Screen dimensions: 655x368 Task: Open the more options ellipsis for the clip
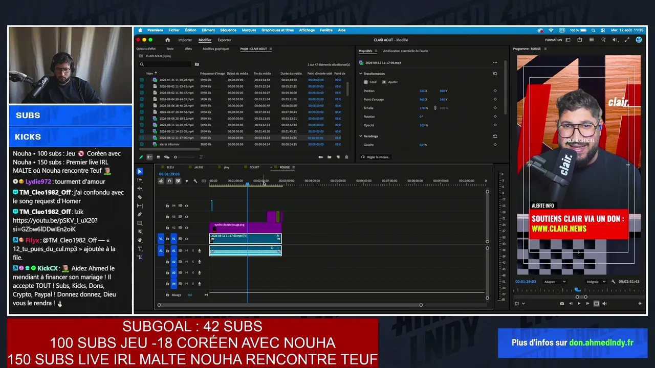coord(495,62)
